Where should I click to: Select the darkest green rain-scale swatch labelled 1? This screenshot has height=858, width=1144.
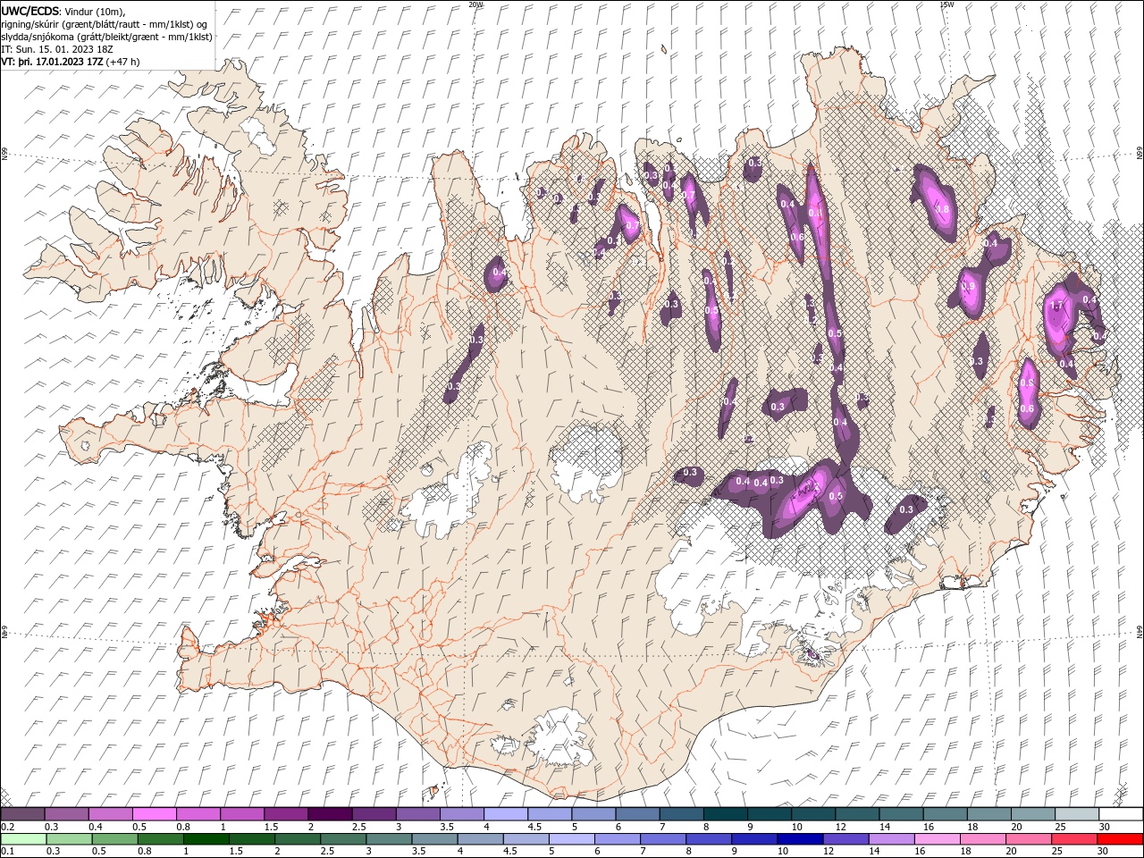(206, 839)
